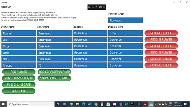Remove player Bonnie Sheppard
Screen dimensions: 190x107
pos(161,33)
